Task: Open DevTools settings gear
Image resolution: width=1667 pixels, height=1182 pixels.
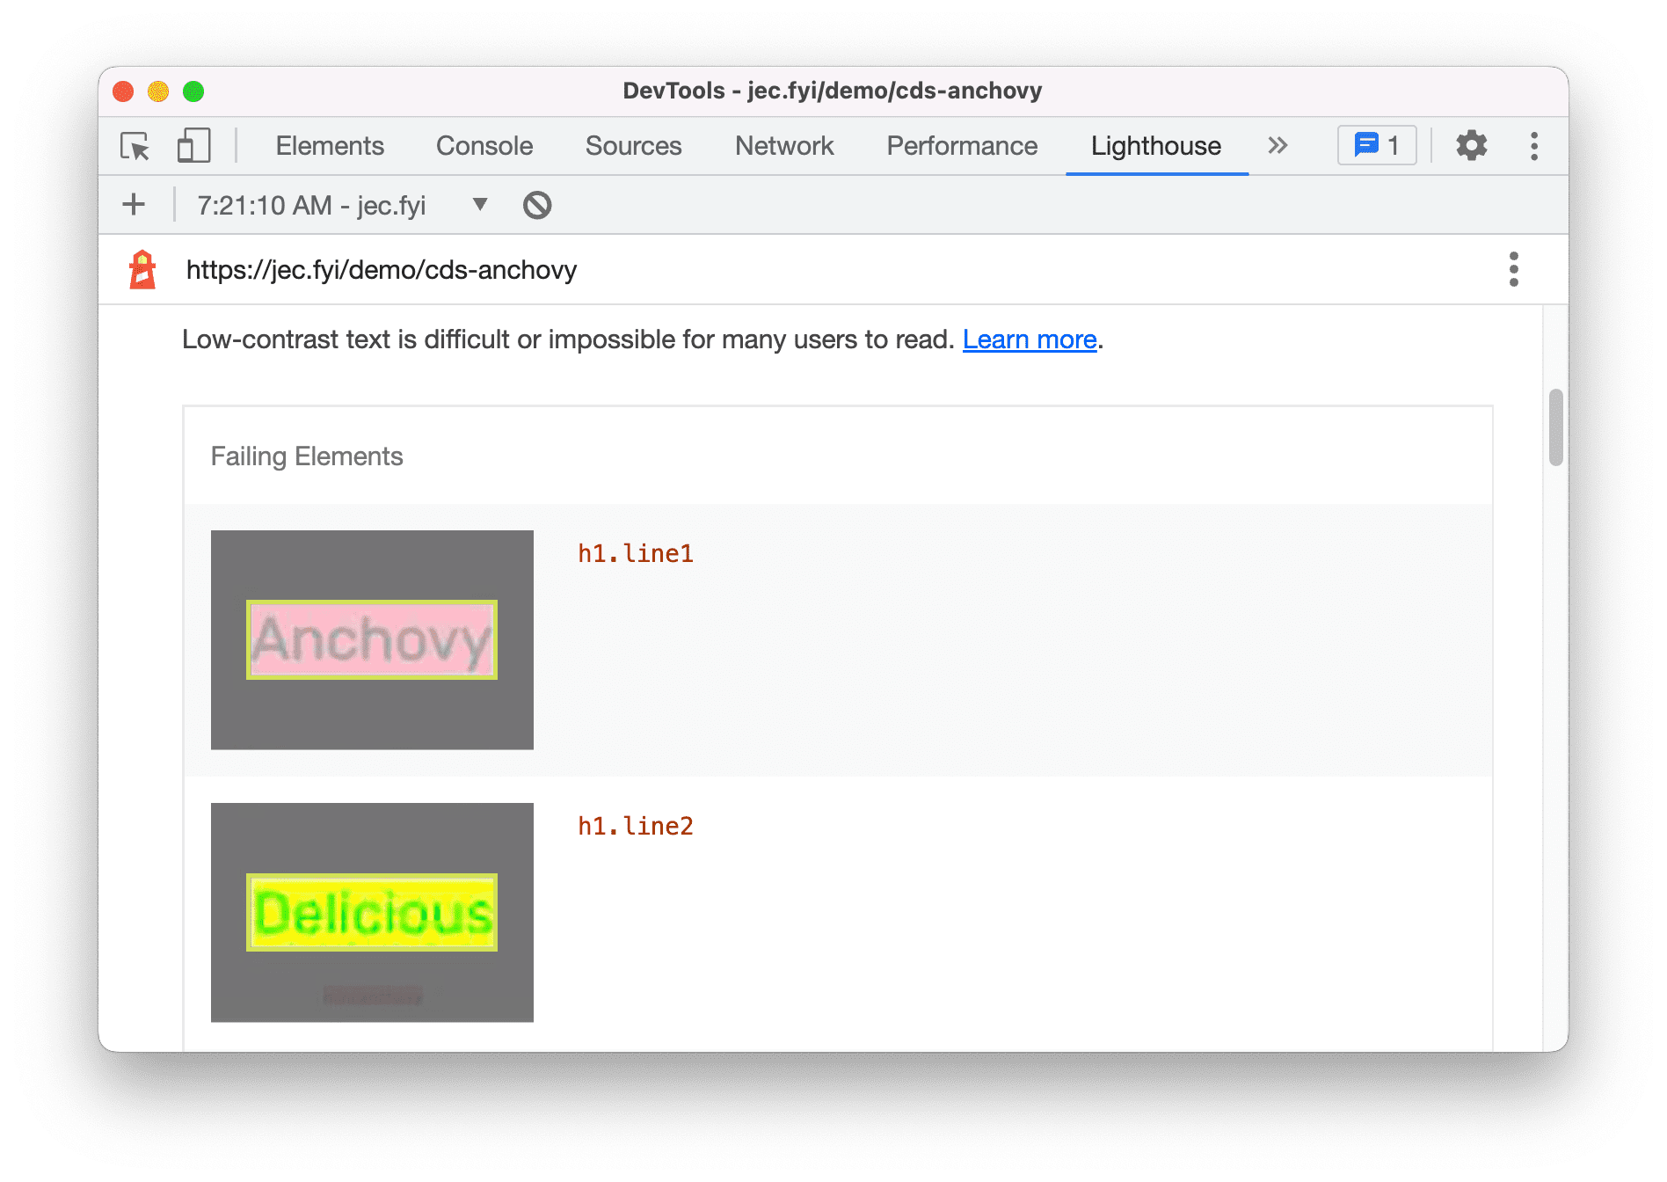Action: coord(1471,146)
